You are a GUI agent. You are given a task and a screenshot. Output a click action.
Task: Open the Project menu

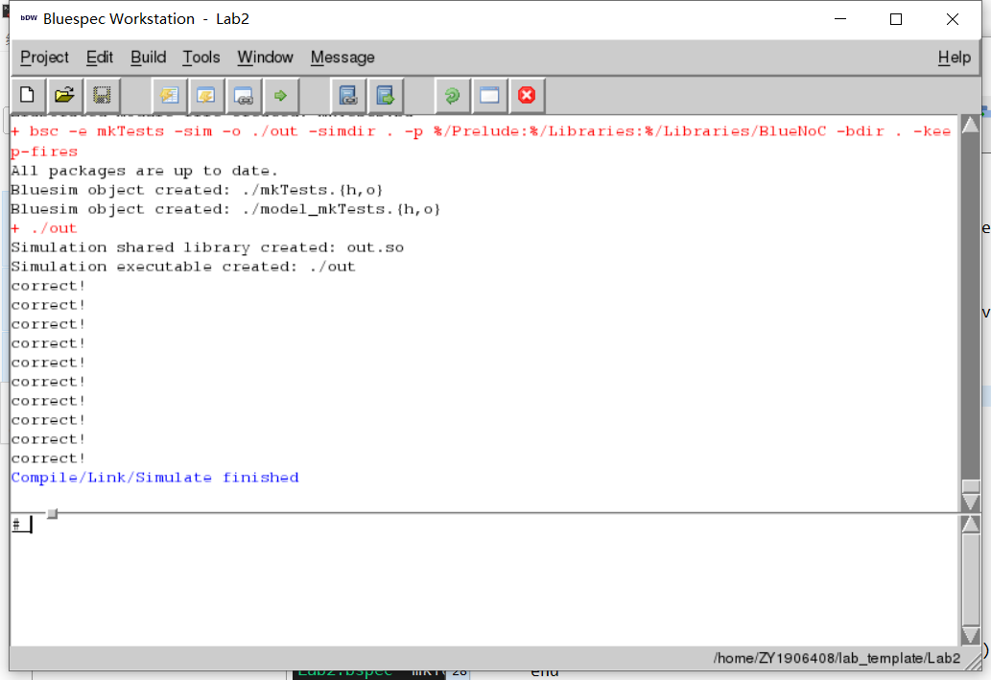point(44,58)
